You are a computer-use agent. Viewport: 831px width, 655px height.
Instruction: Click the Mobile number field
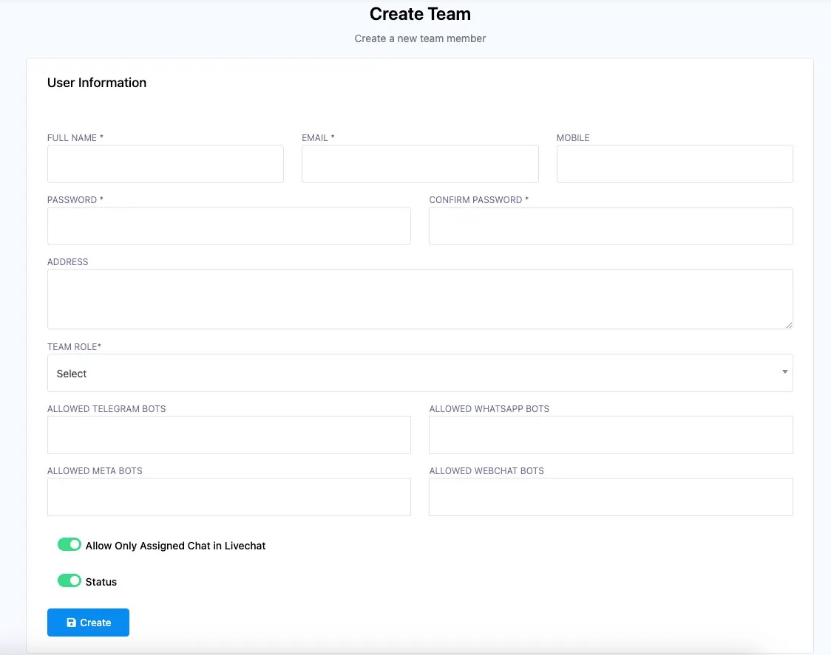(674, 164)
